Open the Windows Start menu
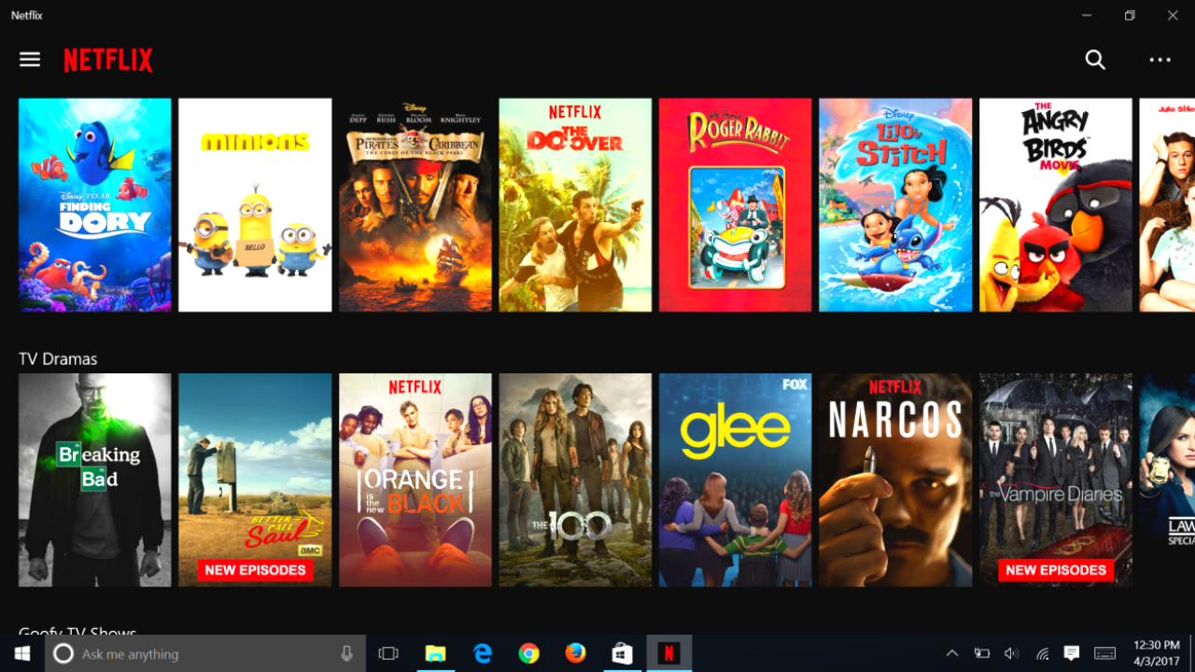Viewport: 1195px width, 672px height. coord(22,653)
